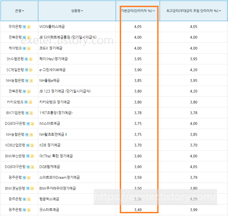The image size is (228, 216).
Task: Select the 스마트모아Dream정기예금 product name
Action: pos(60,177)
